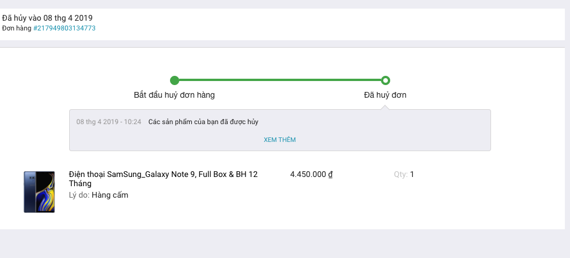The height and width of the screenshot is (258, 570).
Task: Open the Galaxy Note 9 product thumbnail
Action: click(39, 192)
